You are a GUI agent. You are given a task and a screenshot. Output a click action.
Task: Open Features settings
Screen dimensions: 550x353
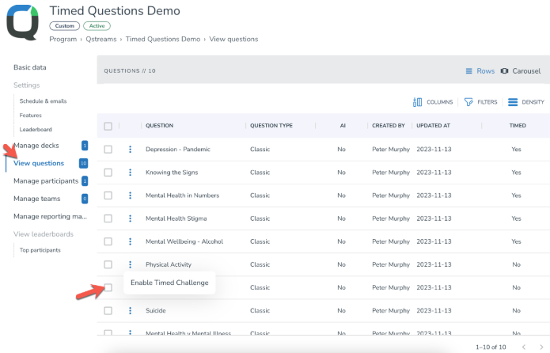[x=31, y=116]
